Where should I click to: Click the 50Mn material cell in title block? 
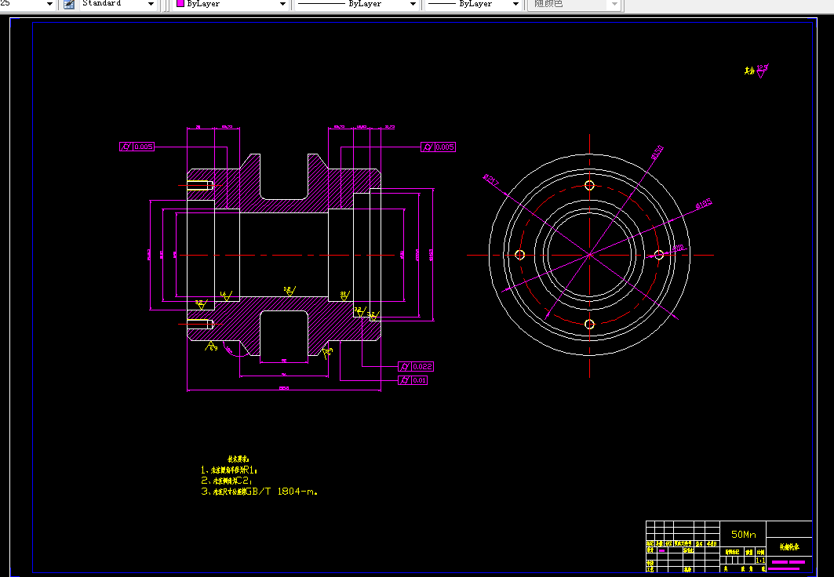tap(743, 535)
